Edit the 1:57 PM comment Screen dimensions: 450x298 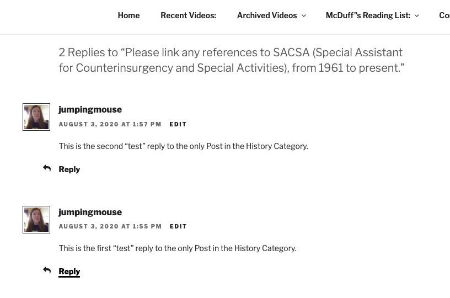click(178, 124)
